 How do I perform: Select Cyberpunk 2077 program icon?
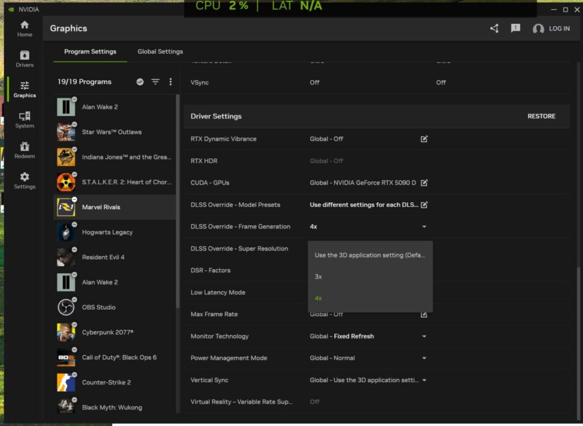pos(66,332)
